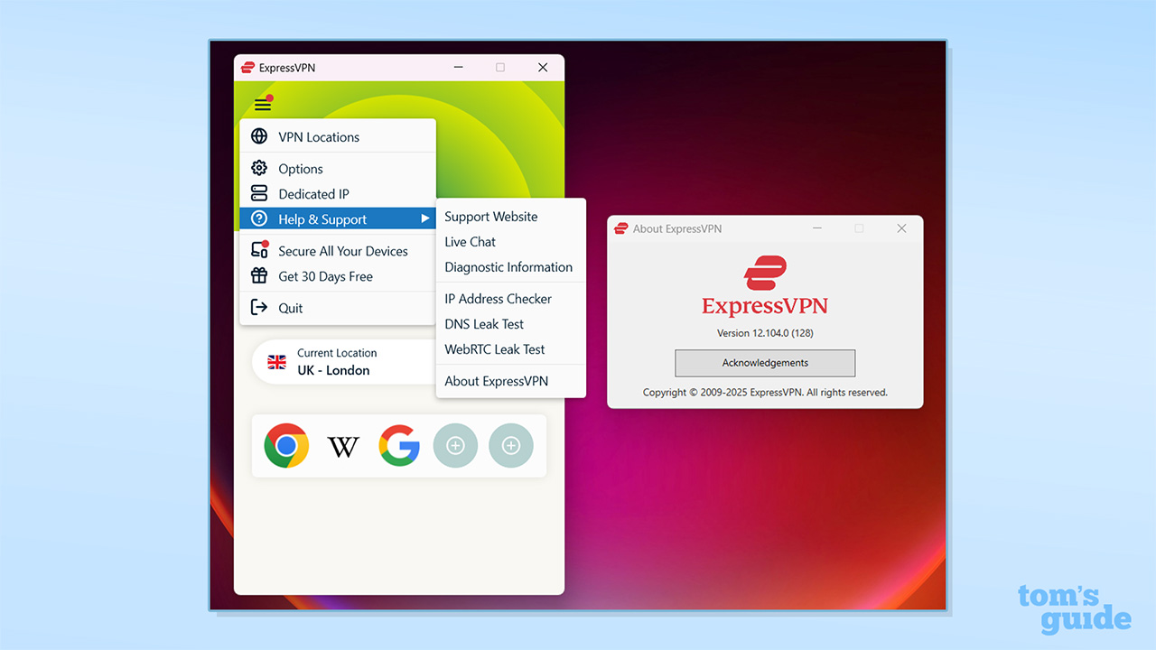Open the Google shortcut icon
This screenshot has height=650, width=1156.
[x=399, y=445]
